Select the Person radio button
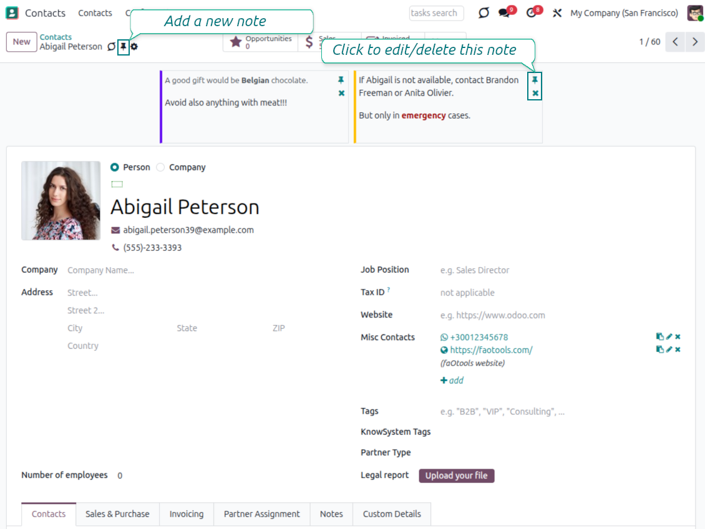 [x=115, y=167]
